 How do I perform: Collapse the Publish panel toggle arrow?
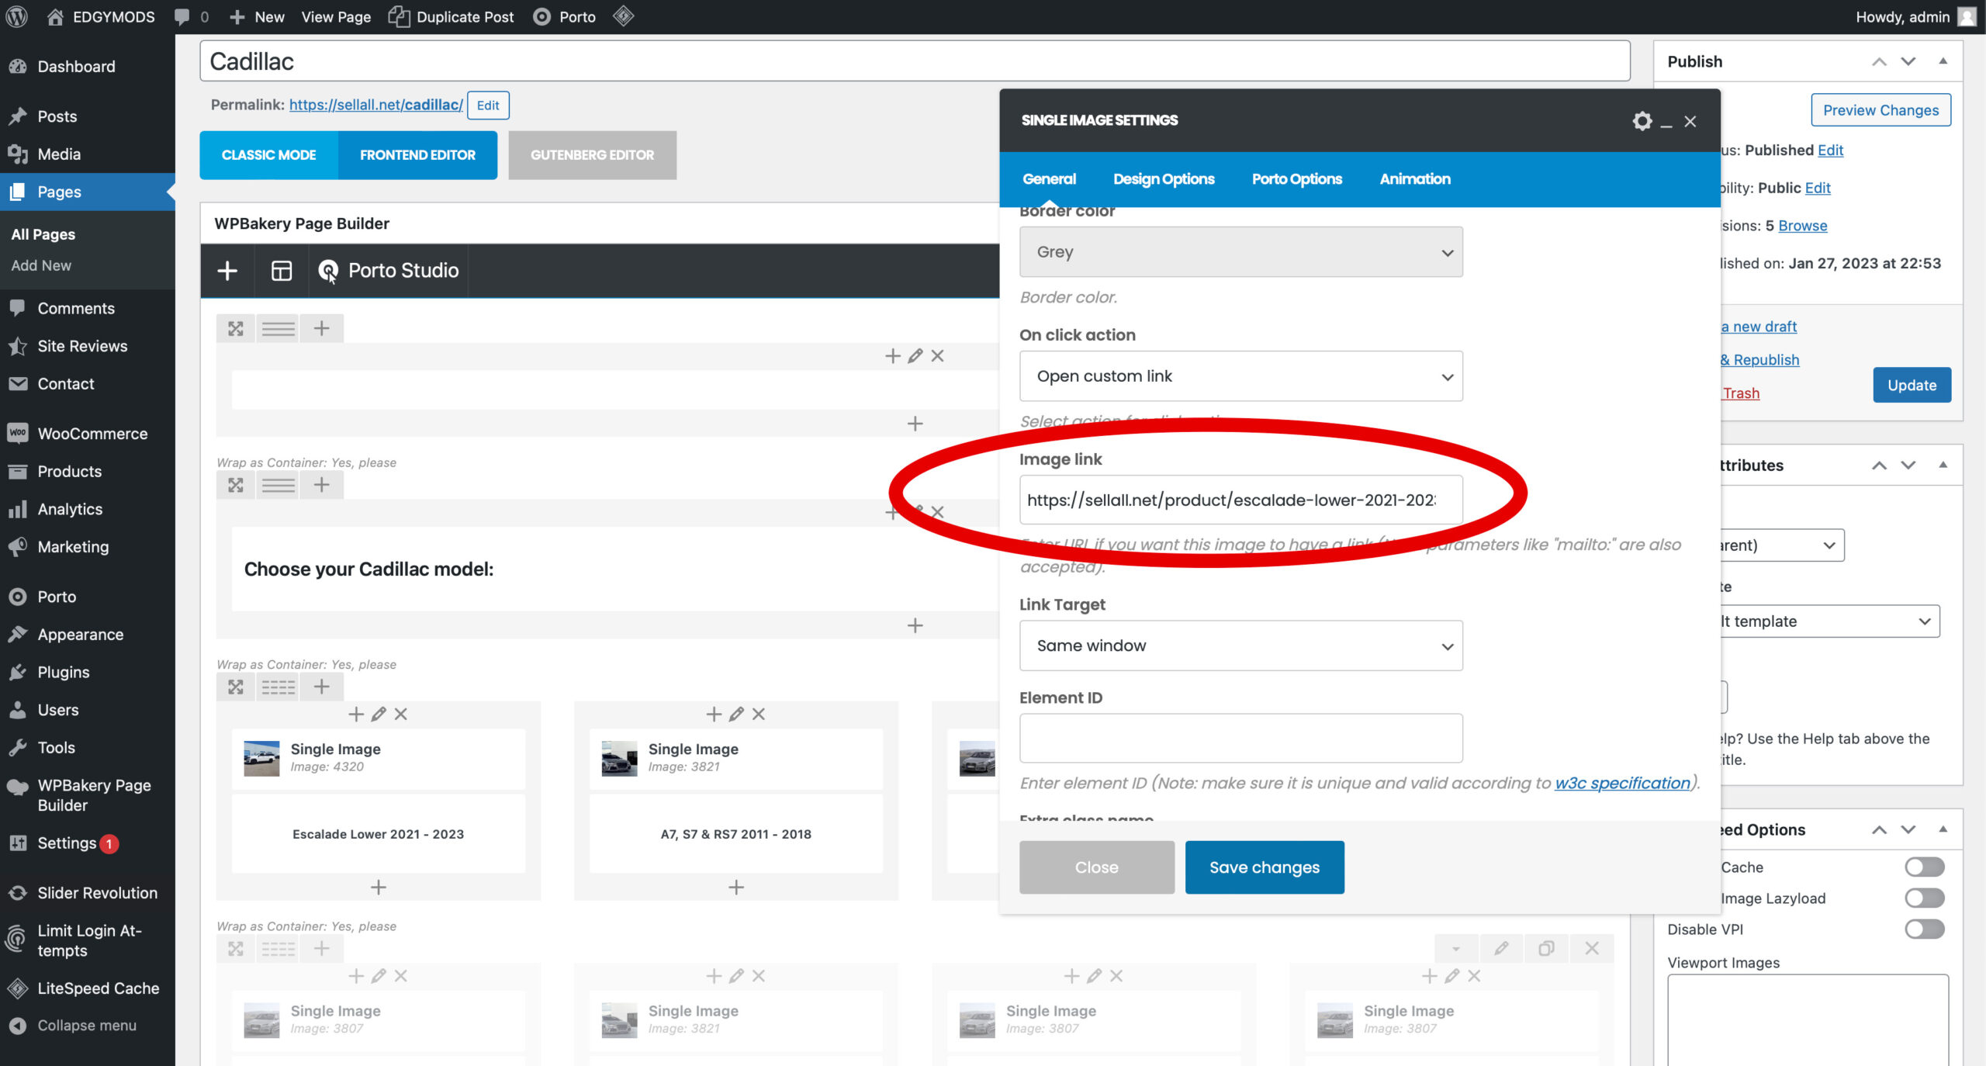[1943, 61]
